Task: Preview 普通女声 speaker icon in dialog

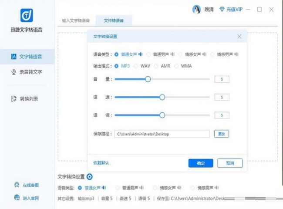Action: [141, 54]
